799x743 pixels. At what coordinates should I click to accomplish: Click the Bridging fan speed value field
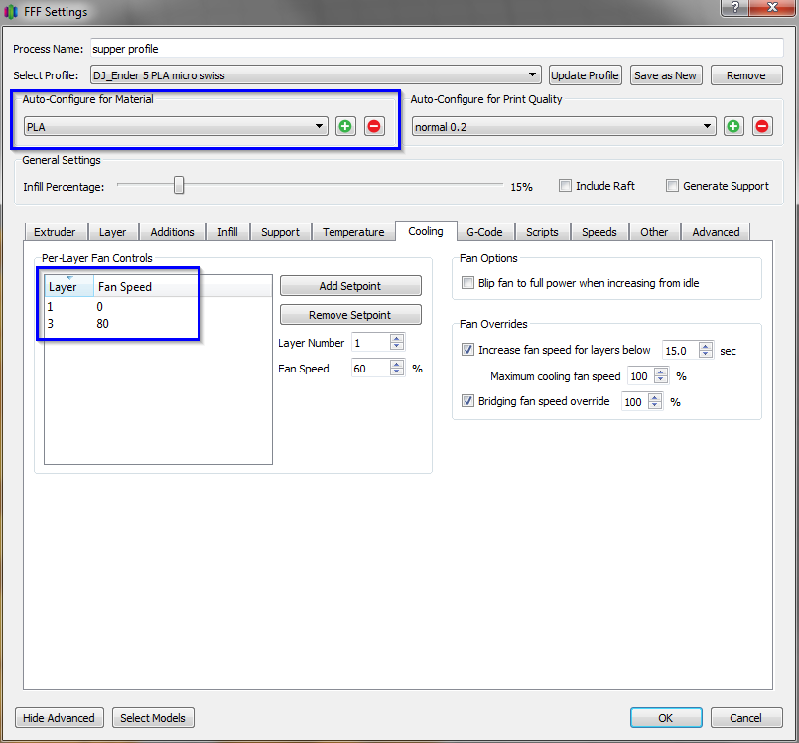click(x=635, y=402)
